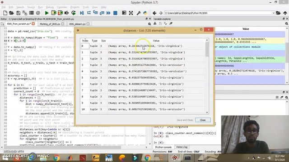The image size is (289, 162).
Task: Run cell and advance toolbar icon
Action: 60,13
